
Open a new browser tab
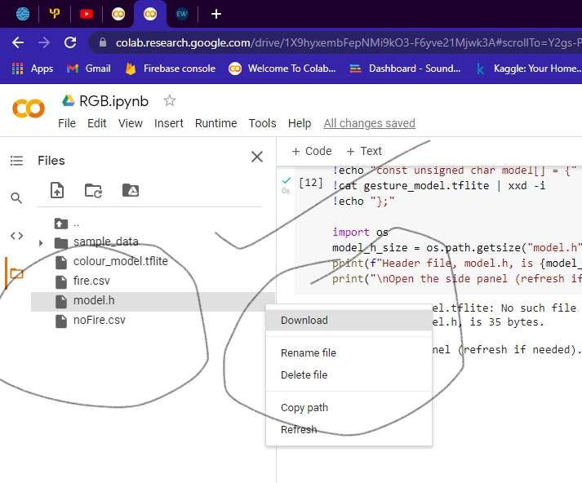click(216, 14)
